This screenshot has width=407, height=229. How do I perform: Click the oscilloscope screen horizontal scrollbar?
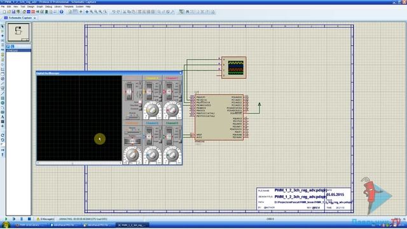coord(79,163)
